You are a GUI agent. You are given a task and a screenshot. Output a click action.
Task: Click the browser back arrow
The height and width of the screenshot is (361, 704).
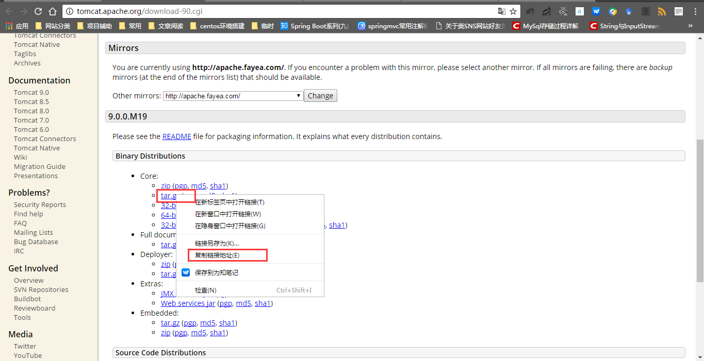[9, 11]
